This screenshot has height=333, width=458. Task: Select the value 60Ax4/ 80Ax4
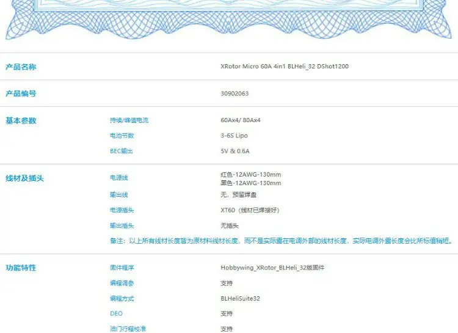click(x=241, y=120)
